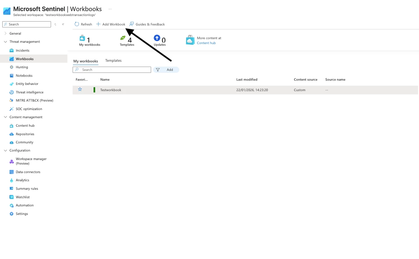Viewport: 419px width, 259px height.
Task: Click the Community icon
Action: point(11,142)
